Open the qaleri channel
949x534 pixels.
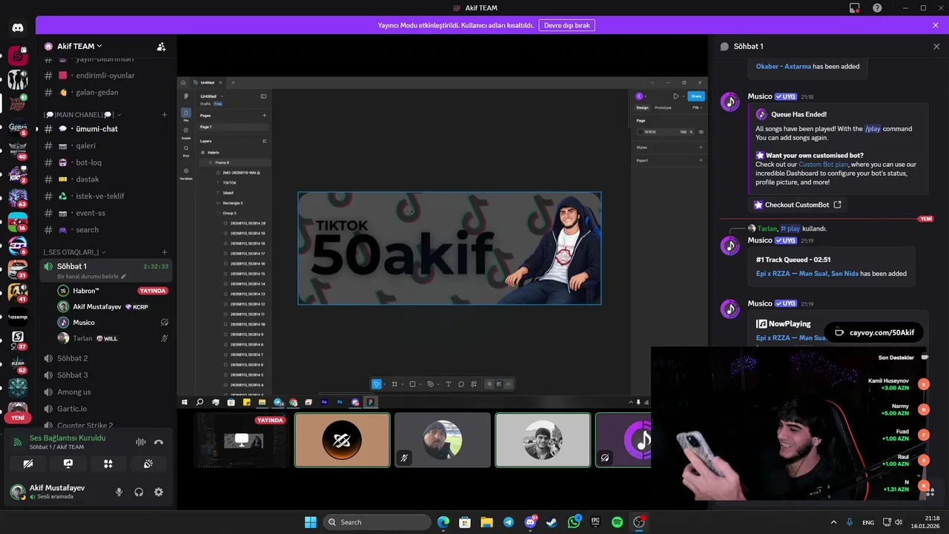[106, 145]
